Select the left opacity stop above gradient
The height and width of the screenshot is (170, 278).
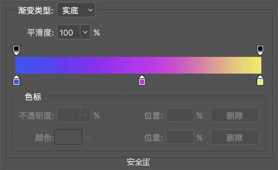click(16, 49)
